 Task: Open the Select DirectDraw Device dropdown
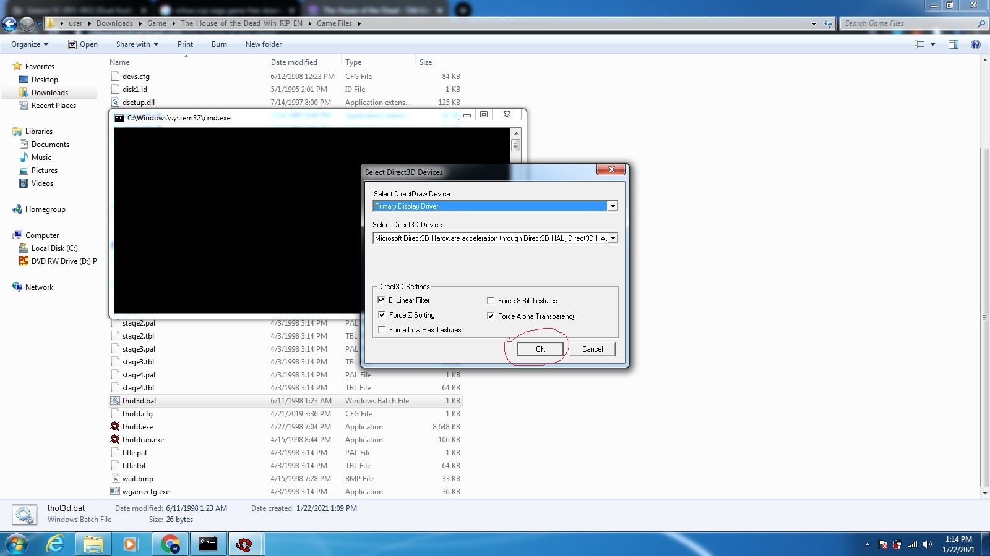tap(613, 206)
